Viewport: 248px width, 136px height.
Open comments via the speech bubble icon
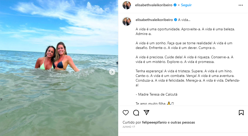click(x=136, y=113)
